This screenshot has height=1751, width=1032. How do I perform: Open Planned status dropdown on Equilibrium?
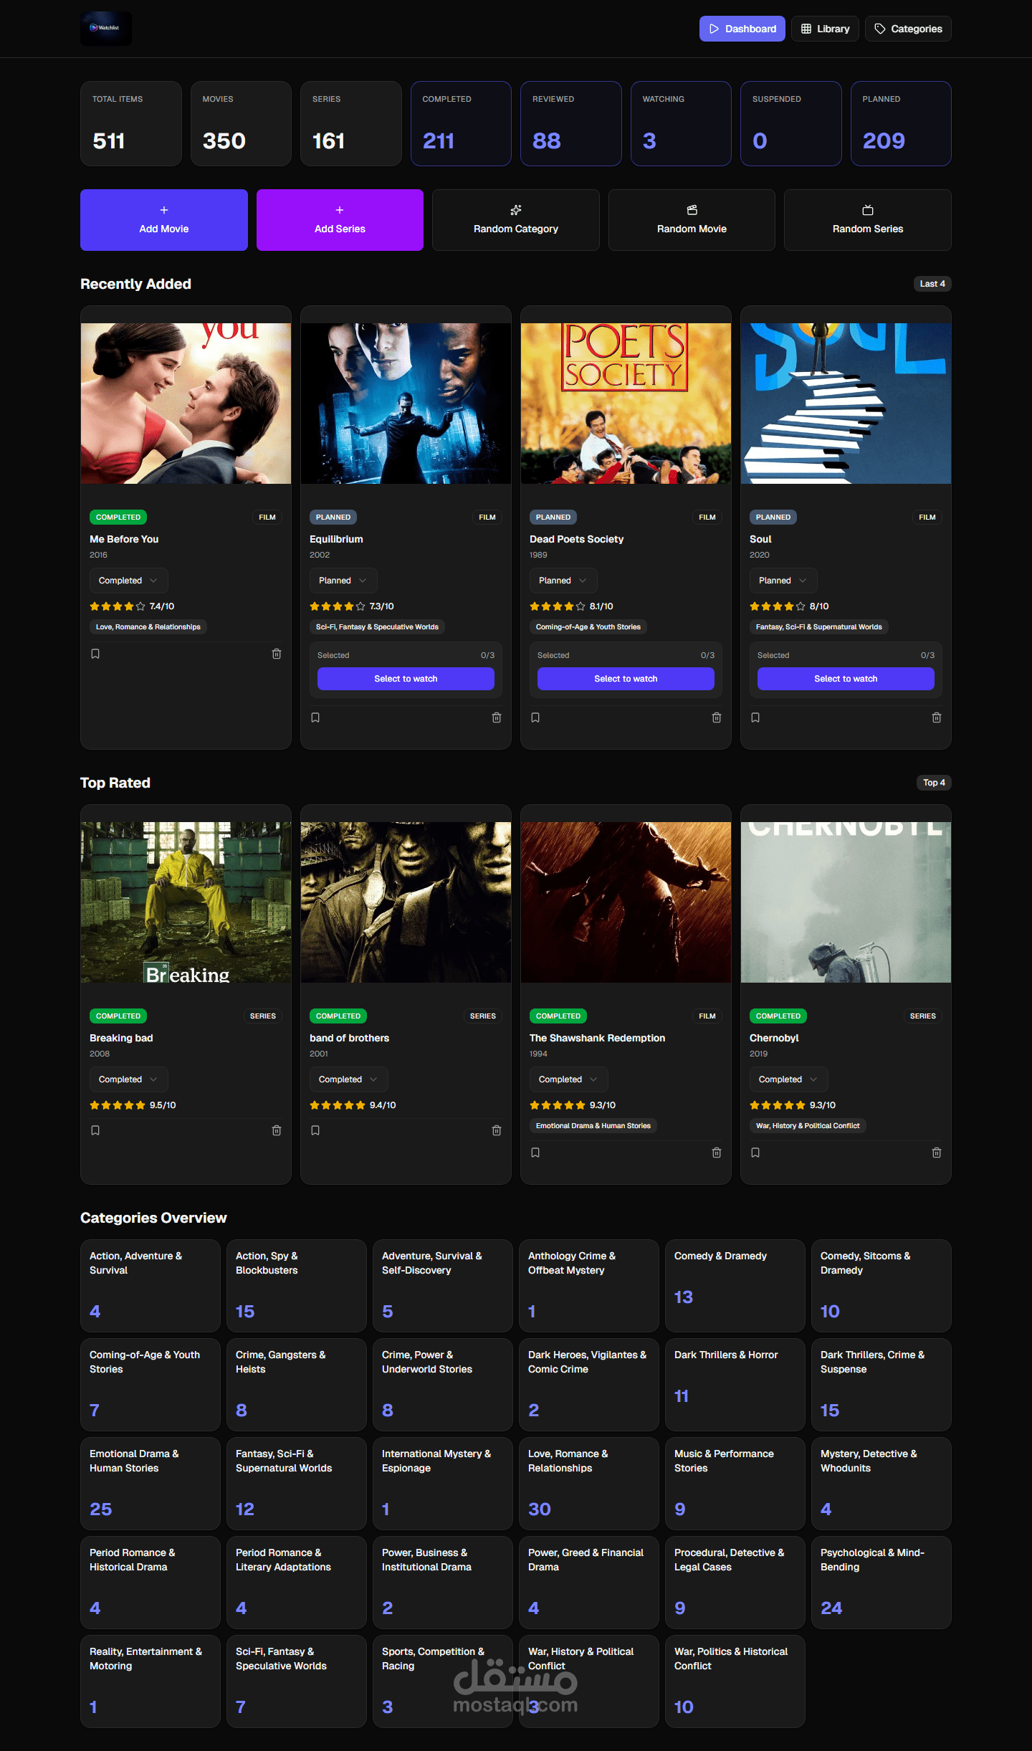(x=343, y=581)
